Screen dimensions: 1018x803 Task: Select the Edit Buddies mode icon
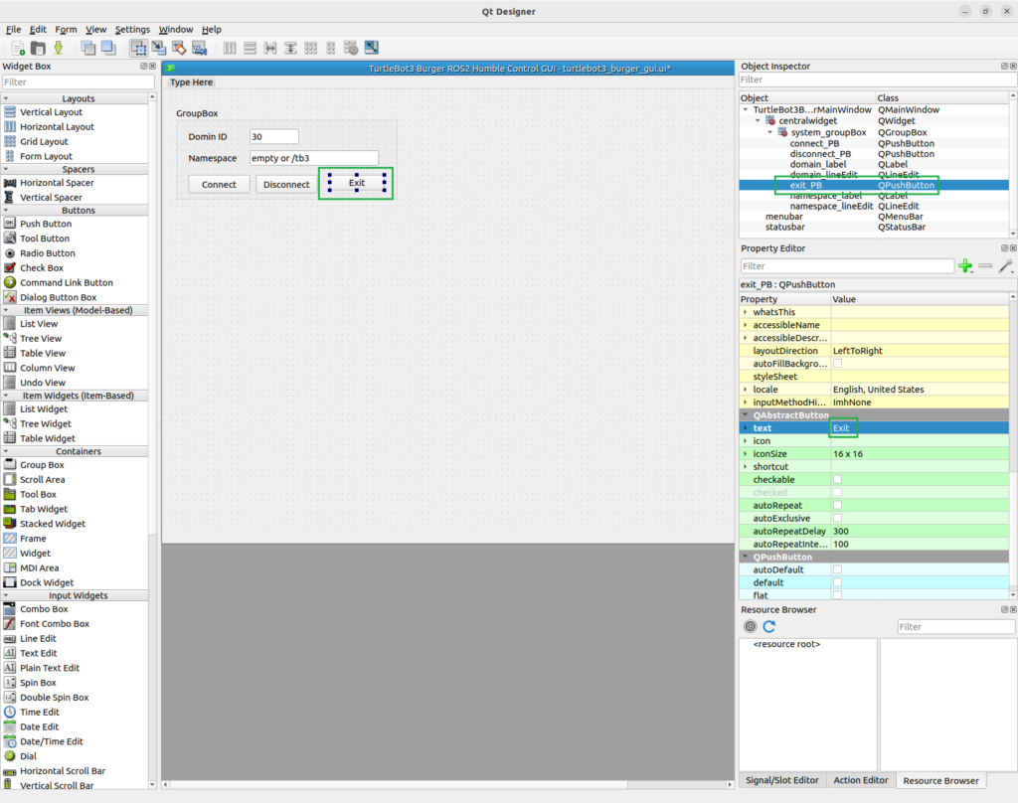pyautogui.click(x=179, y=48)
